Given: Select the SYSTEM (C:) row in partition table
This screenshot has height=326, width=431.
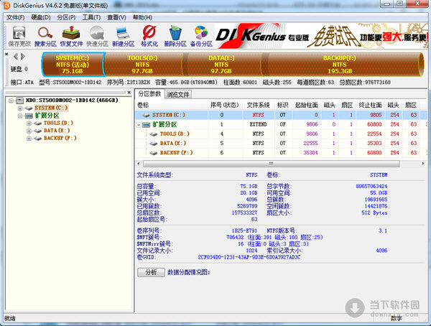Looking at the screenshot, I should tap(282, 115).
